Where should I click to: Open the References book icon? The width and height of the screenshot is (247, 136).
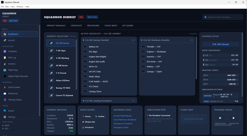(5, 94)
